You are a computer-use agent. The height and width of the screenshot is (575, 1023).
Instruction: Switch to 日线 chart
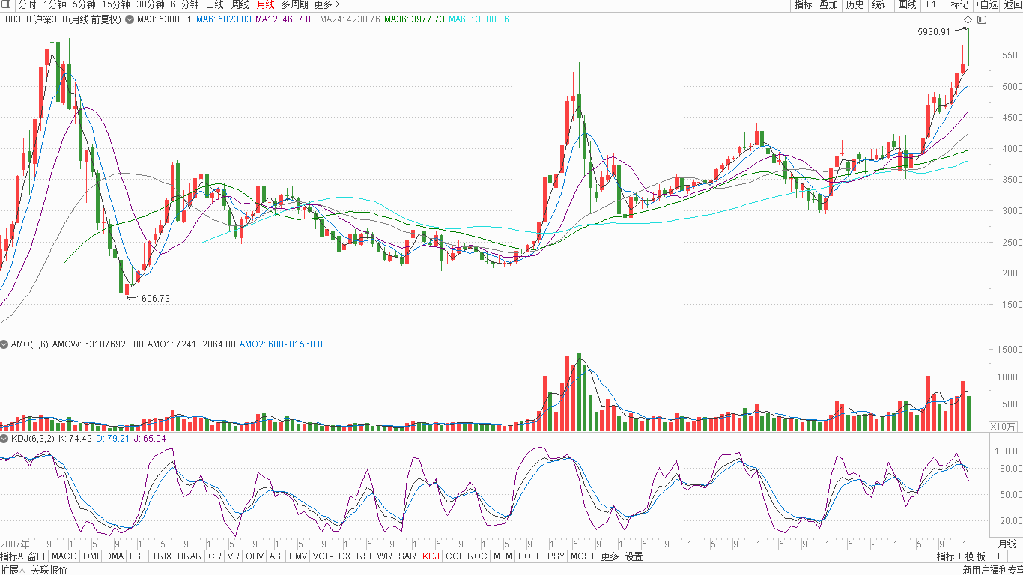215,4
